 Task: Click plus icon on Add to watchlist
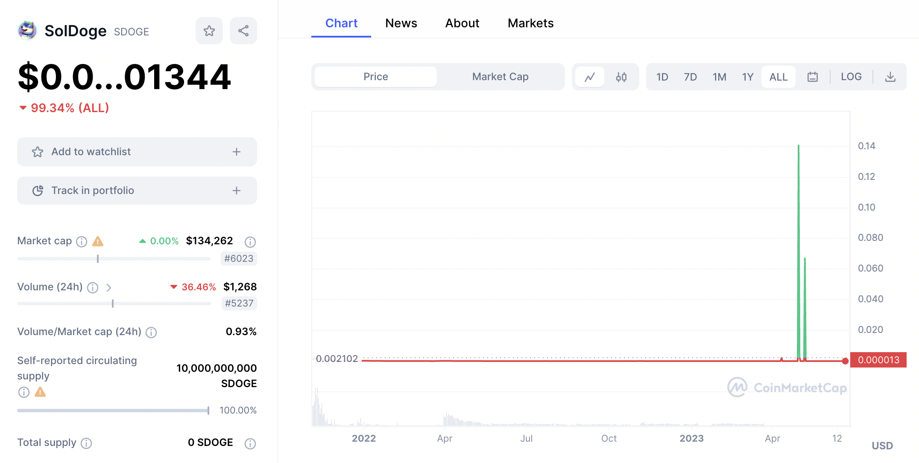click(x=237, y=152)
